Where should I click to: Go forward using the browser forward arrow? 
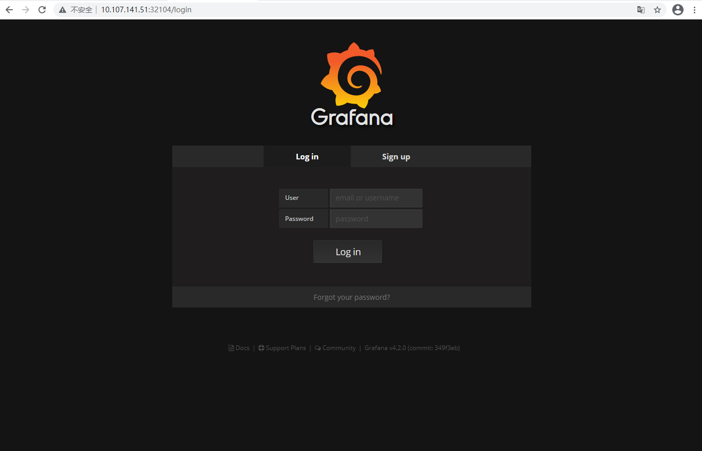pos(26,10)
